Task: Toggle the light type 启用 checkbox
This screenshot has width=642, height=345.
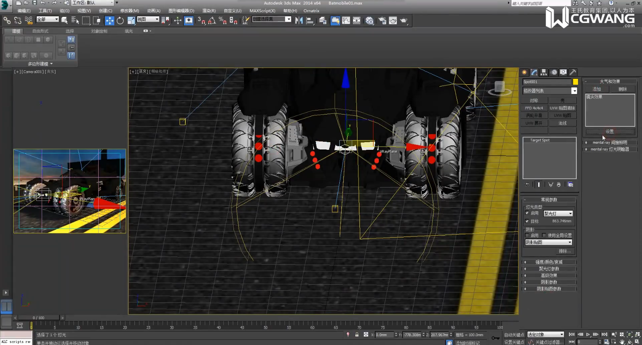Action: [x=527, y=213]
